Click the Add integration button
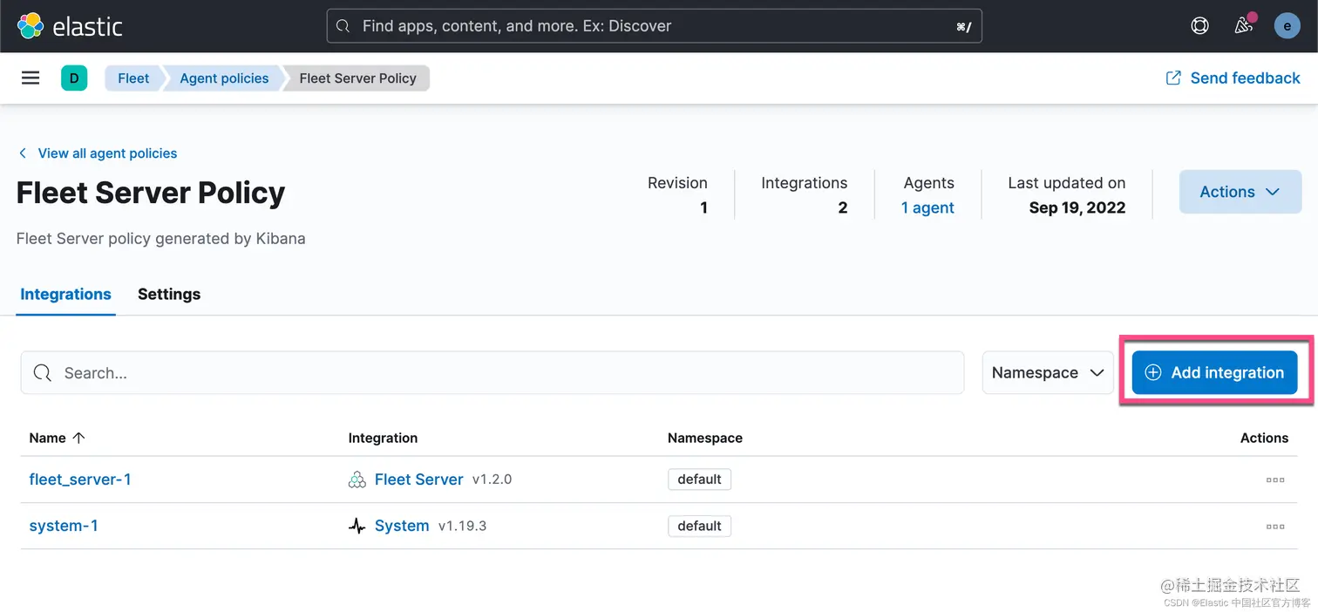The image size is (1318, 612). (1214, 373)
